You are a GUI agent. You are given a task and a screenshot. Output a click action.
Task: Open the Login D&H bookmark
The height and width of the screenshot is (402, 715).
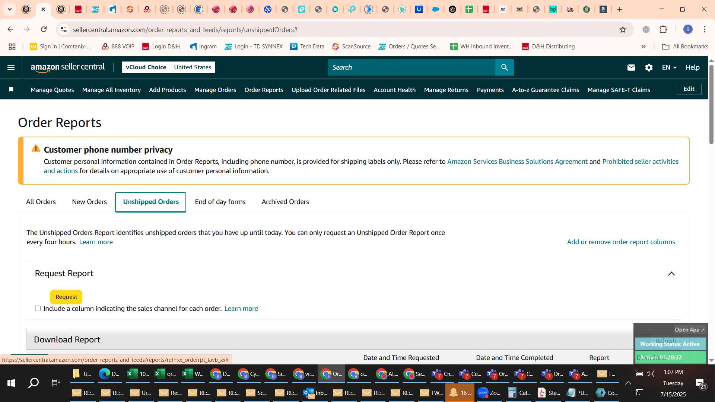161,47
